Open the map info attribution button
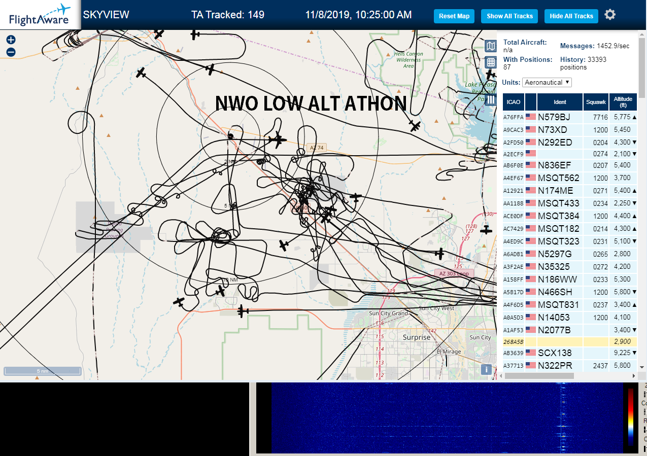The width and height of the screenshot is (647, 456). pos(487,369)
